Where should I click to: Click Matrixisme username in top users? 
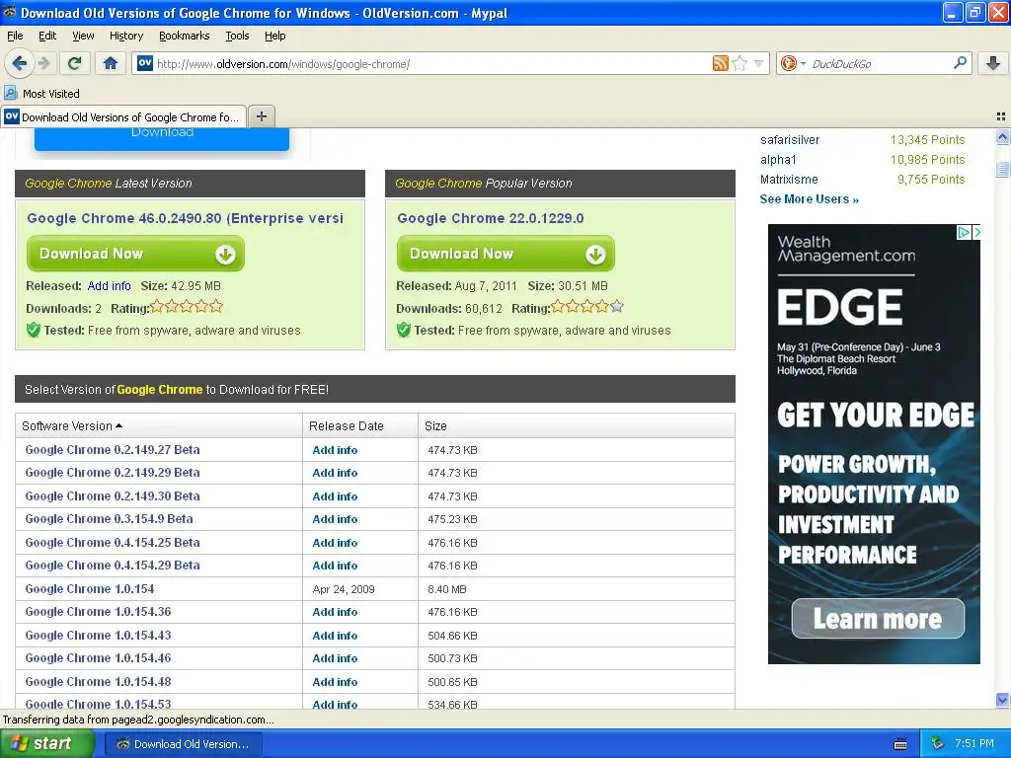[x=789, y=180]
